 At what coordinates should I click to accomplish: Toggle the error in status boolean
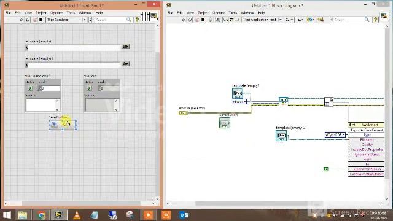(30, 88)
